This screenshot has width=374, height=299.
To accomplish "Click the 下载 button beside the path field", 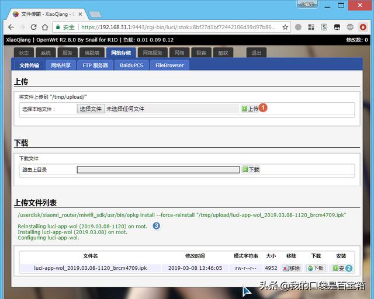I will (251, 169).
